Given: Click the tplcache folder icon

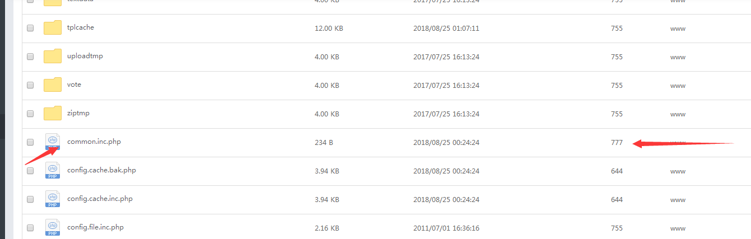Looking at the screenshot, I should coord(53,28).
